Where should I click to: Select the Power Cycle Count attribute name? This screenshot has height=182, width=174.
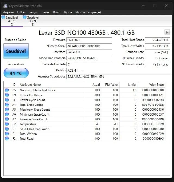(32, 100)
